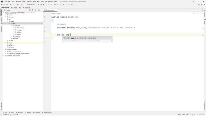Collapse External Libraries node
This screenshot has height=116, width=206.
(4, 49)
